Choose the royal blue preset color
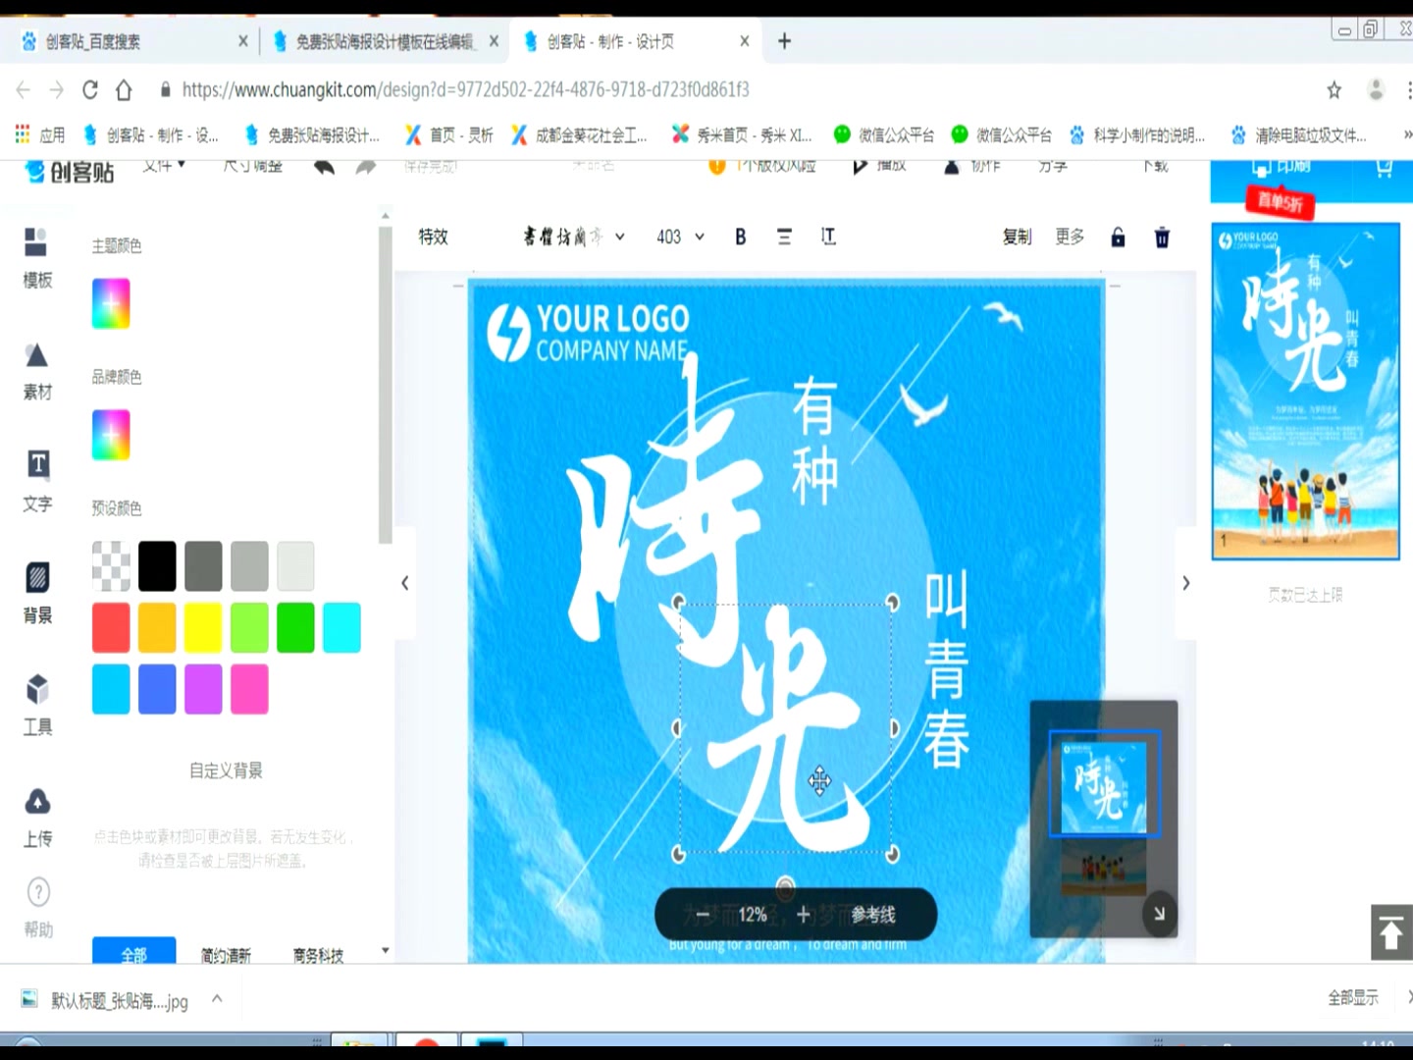 [157, 689]
